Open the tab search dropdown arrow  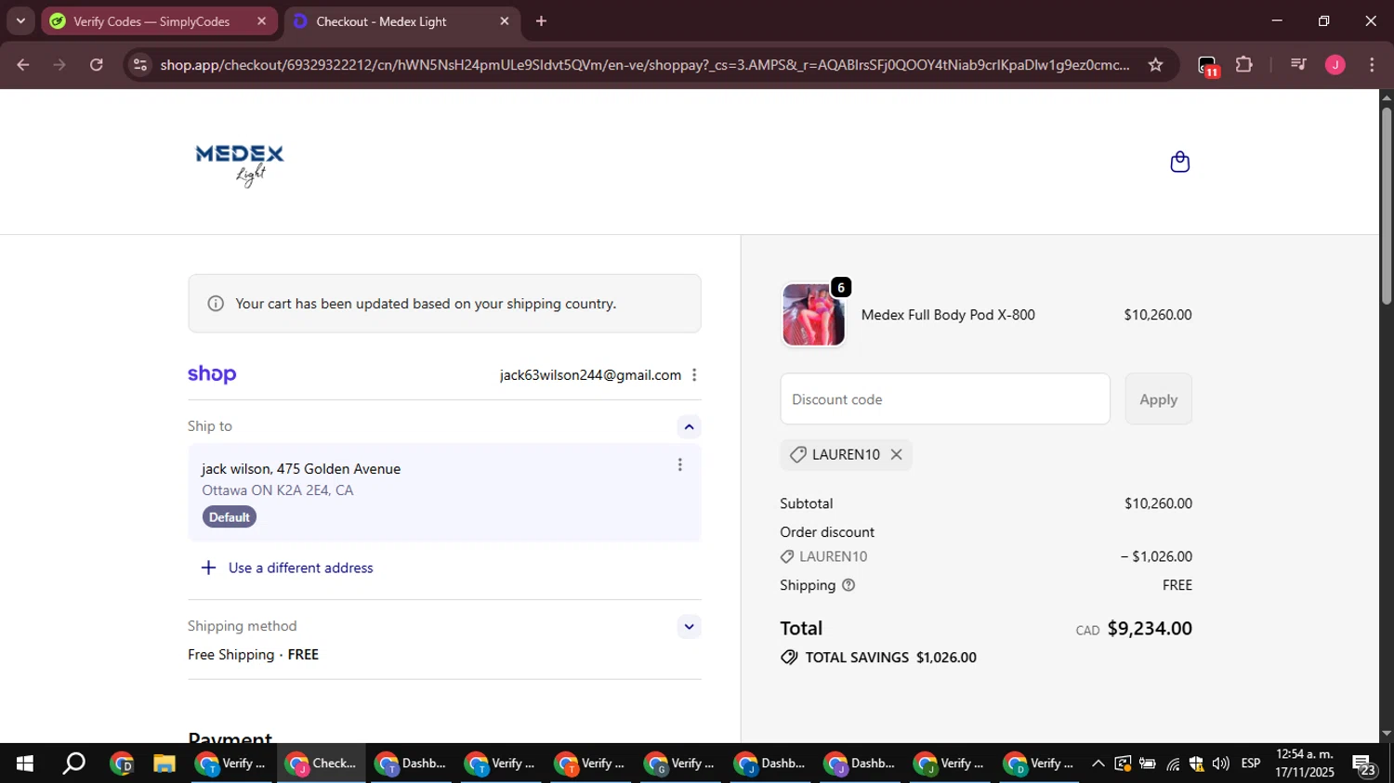pyautogui.click(x=20, y=20)
